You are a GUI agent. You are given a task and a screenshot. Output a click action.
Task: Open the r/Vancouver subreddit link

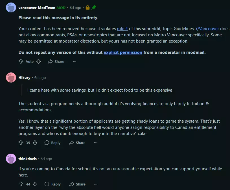(x=207, y=29)
